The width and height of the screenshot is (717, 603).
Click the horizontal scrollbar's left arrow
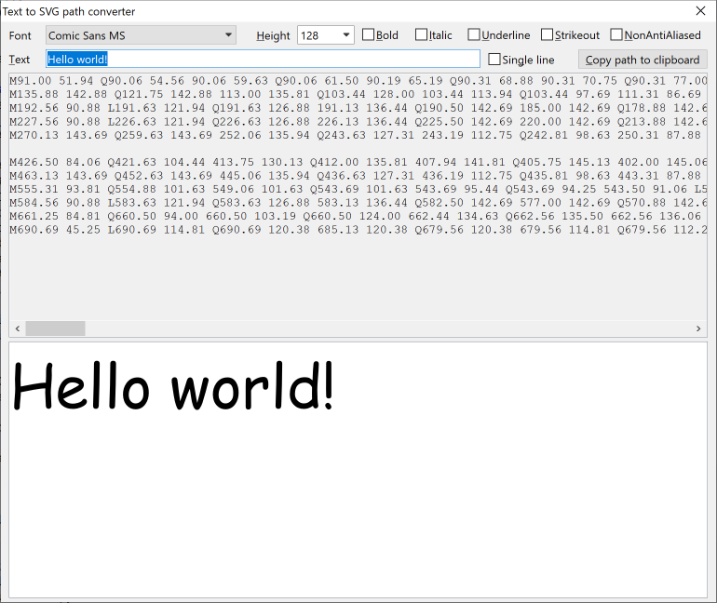[x=17, y=328]
